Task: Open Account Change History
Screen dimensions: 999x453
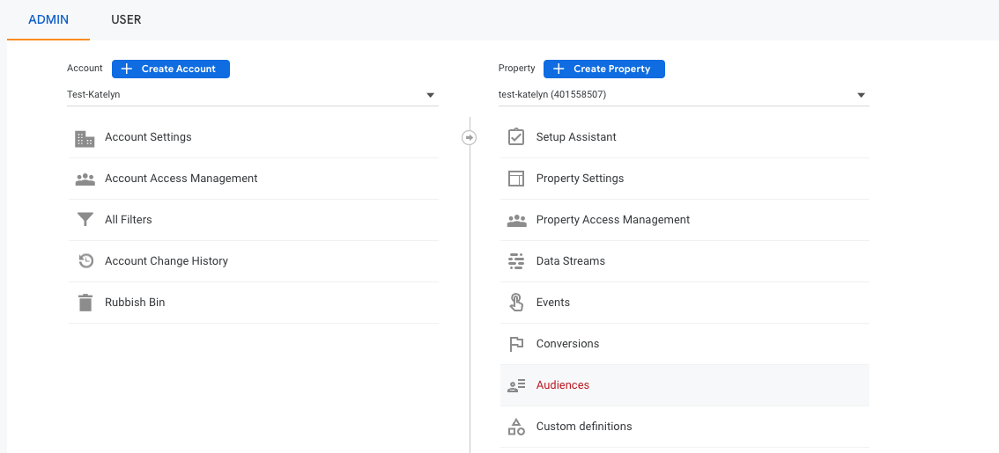Action: pos(254,261)
